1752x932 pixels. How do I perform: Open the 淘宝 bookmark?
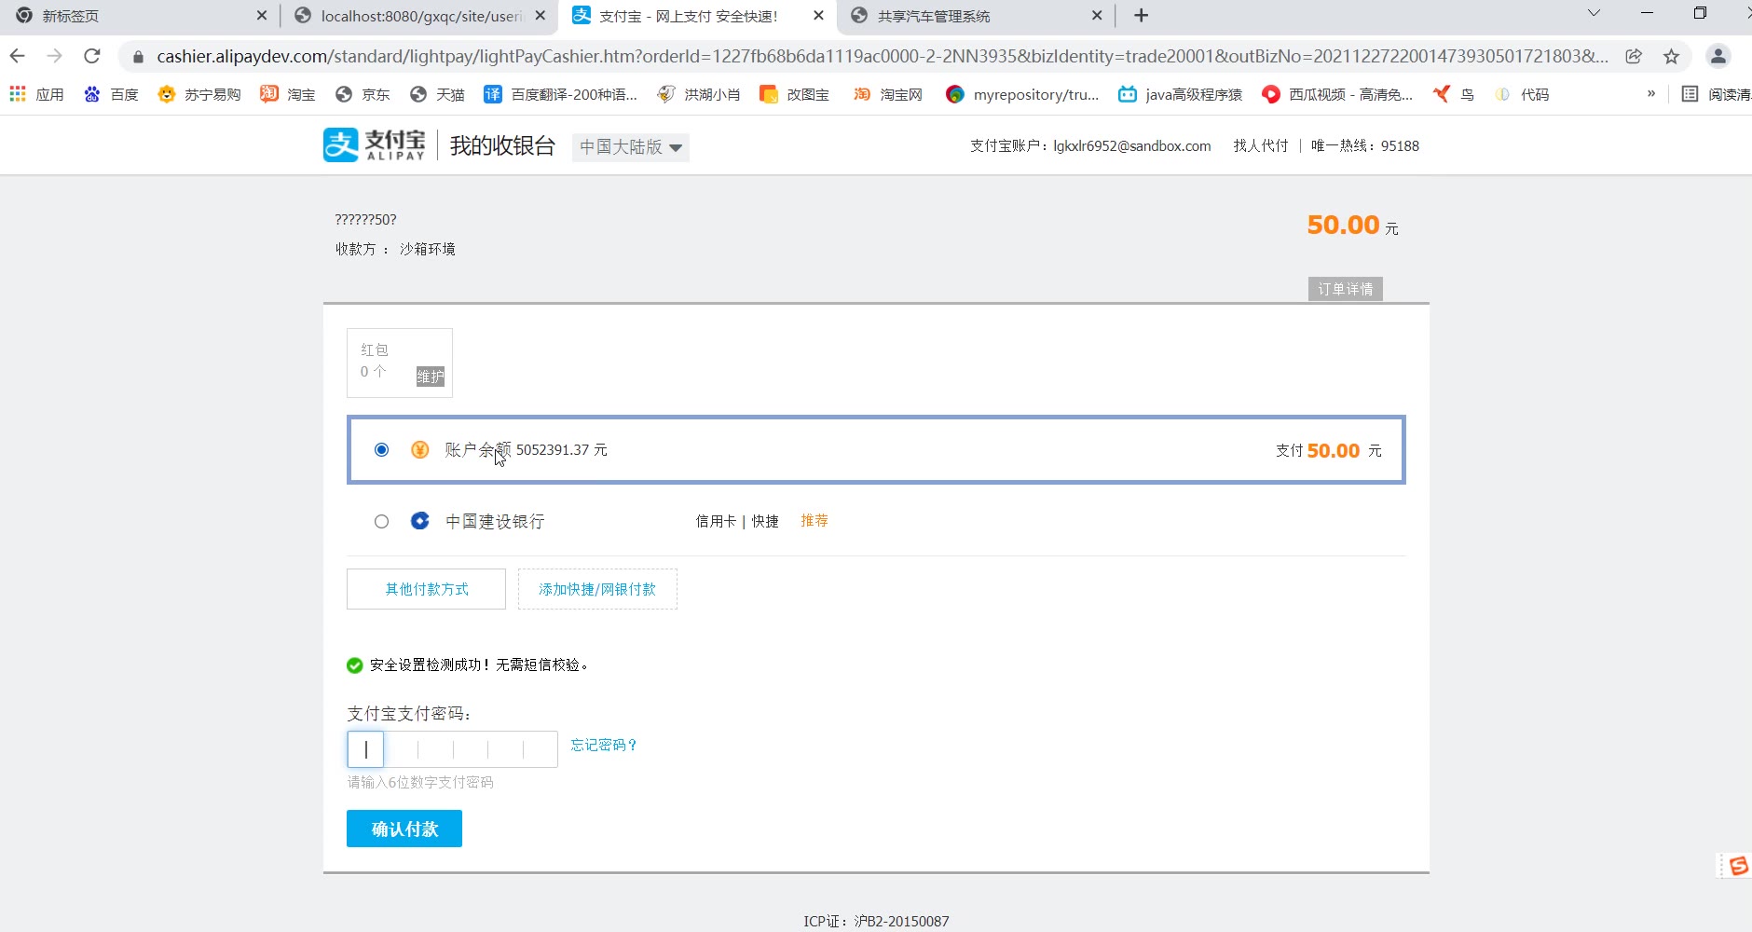288,94
